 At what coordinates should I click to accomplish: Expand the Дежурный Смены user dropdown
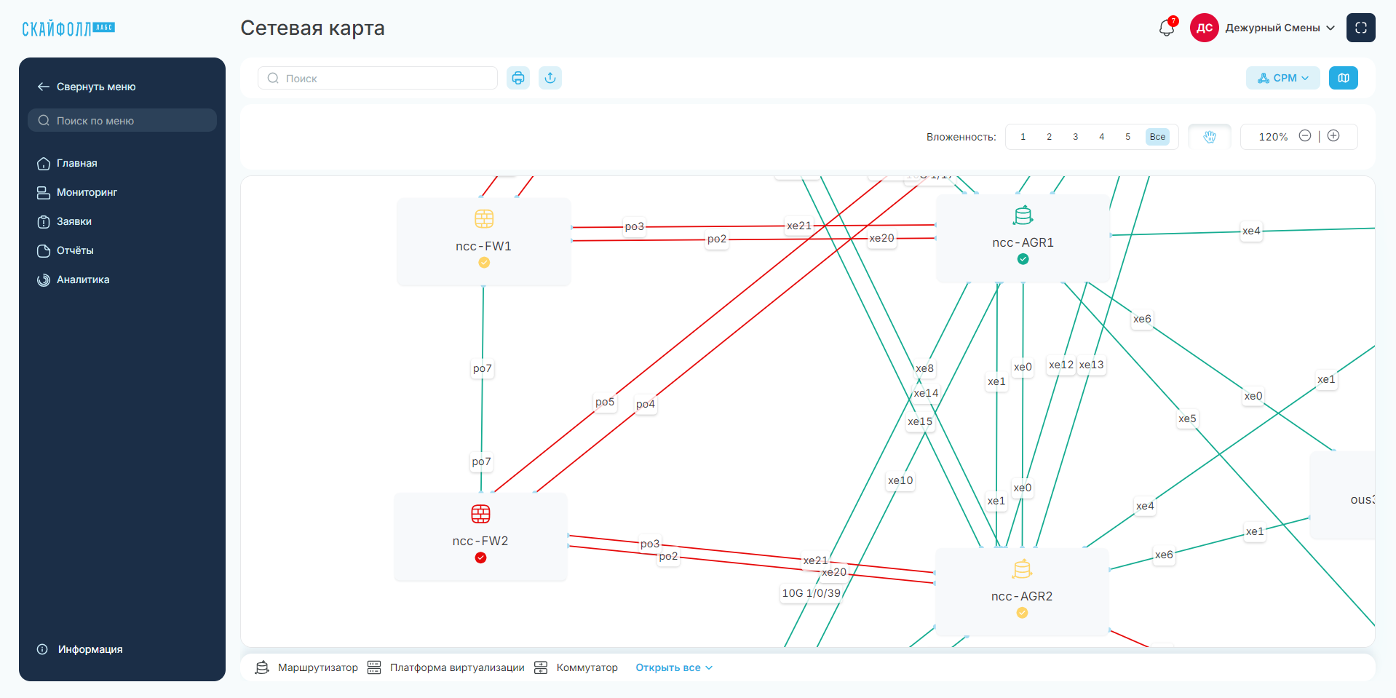pos(1280,28)
